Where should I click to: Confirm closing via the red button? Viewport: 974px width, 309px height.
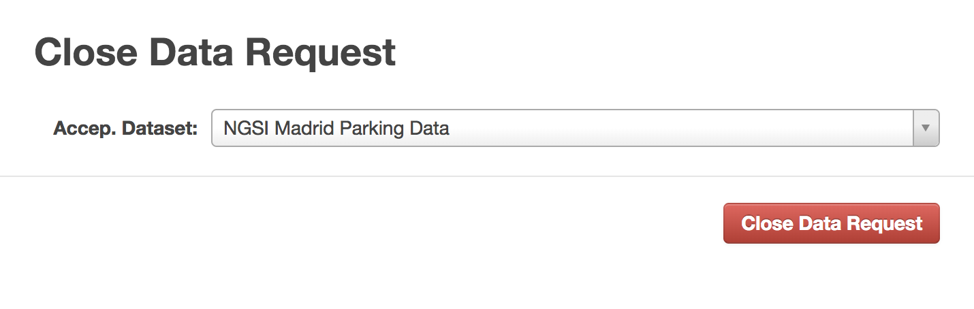pyautogui.click(x=832, y=223)
